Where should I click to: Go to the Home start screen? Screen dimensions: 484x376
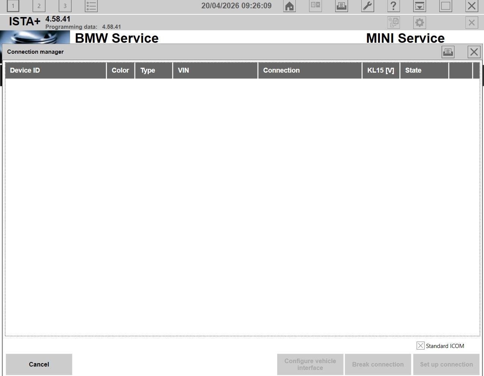click(290, 6)
